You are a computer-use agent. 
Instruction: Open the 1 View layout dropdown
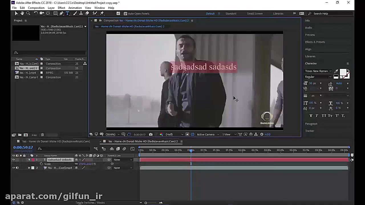[229, 134]
